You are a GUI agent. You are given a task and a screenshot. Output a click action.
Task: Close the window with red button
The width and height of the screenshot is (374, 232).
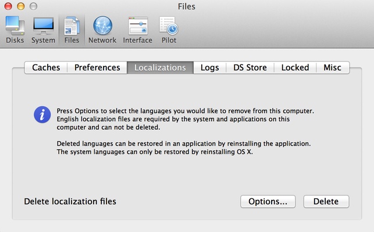pyautogui.click(x=9, y=6)
